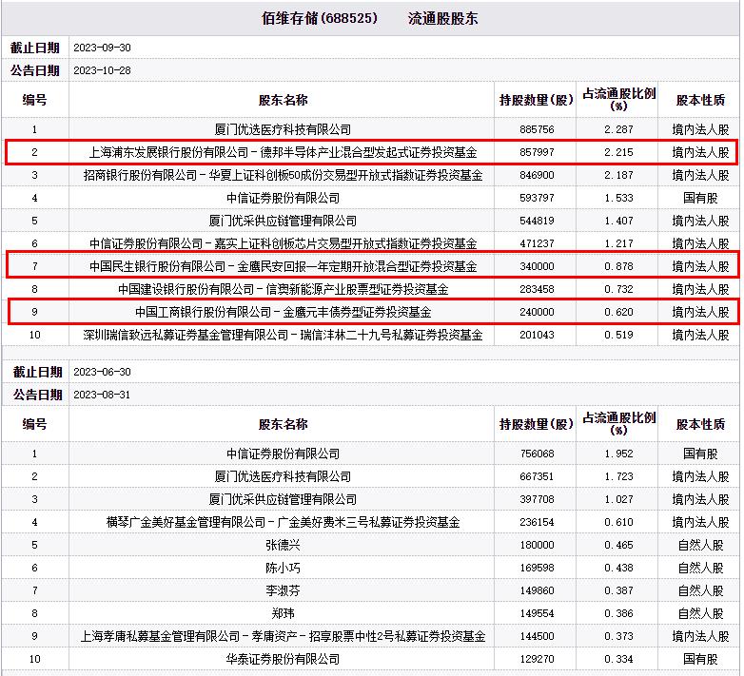Select the announcement date 2023-08-31
The width and height of the screenshot is (744, 676).
(x=102, y=395)
